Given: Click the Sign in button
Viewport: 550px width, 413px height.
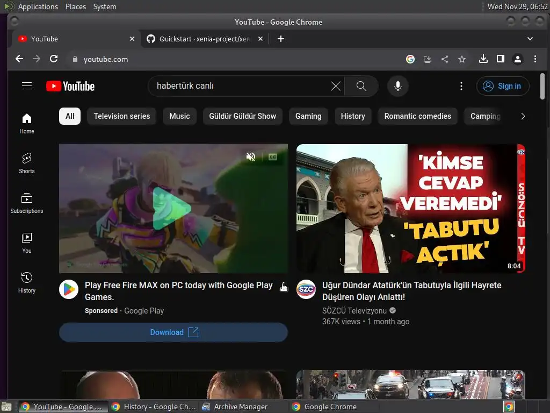Looking at the screenshot, I should point(503,86).
